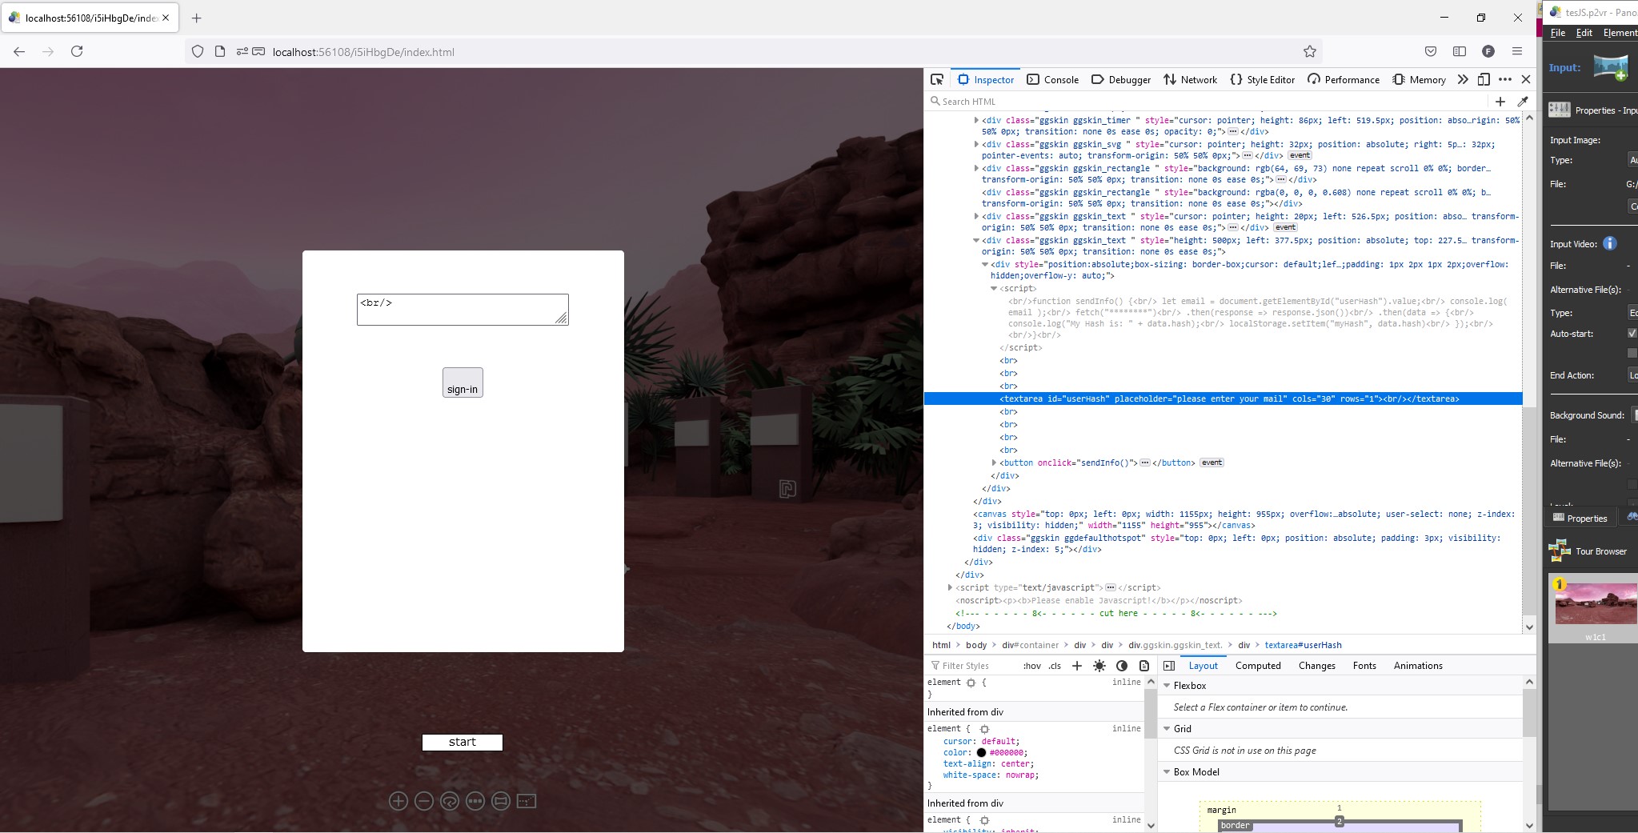This screenshot has width=1638, height=833.
Task: Collapse the Box Model section
Action: [x=1167, y=772]
